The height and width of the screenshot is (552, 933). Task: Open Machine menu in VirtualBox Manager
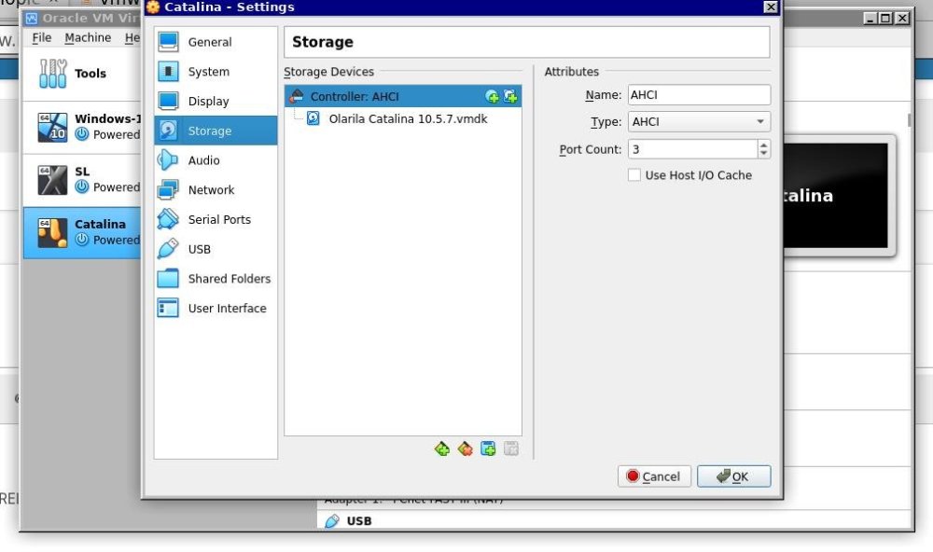pos(88,37)
